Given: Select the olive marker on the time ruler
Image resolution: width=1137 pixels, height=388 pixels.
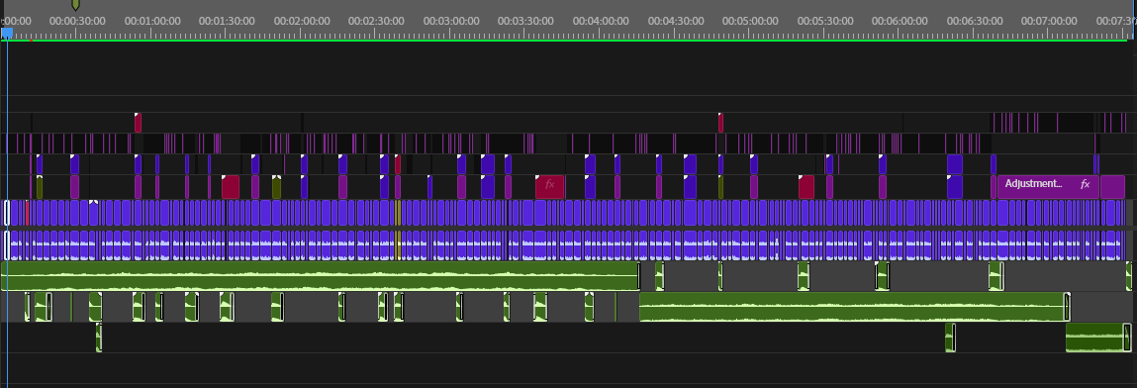Looking at the screenshot, I should click(75, 5).
